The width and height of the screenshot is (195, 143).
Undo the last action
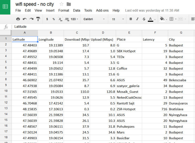click(25, 19)
